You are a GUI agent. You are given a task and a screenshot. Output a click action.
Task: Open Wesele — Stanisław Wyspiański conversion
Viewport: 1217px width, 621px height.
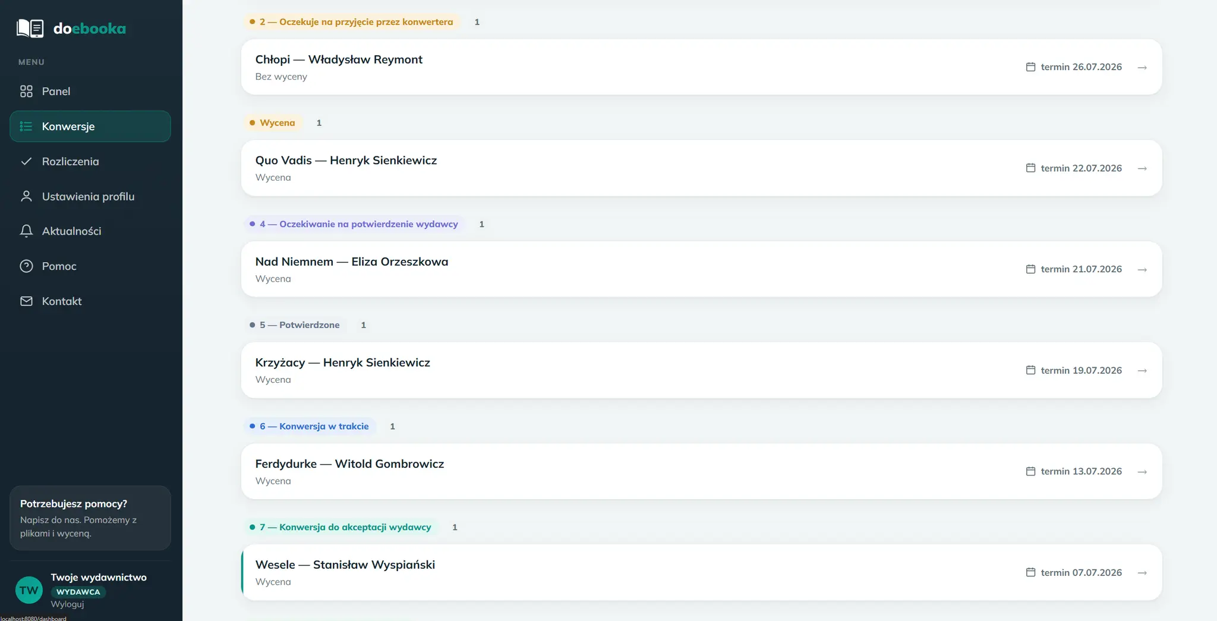pyautogui.click(x=701, y=572)
